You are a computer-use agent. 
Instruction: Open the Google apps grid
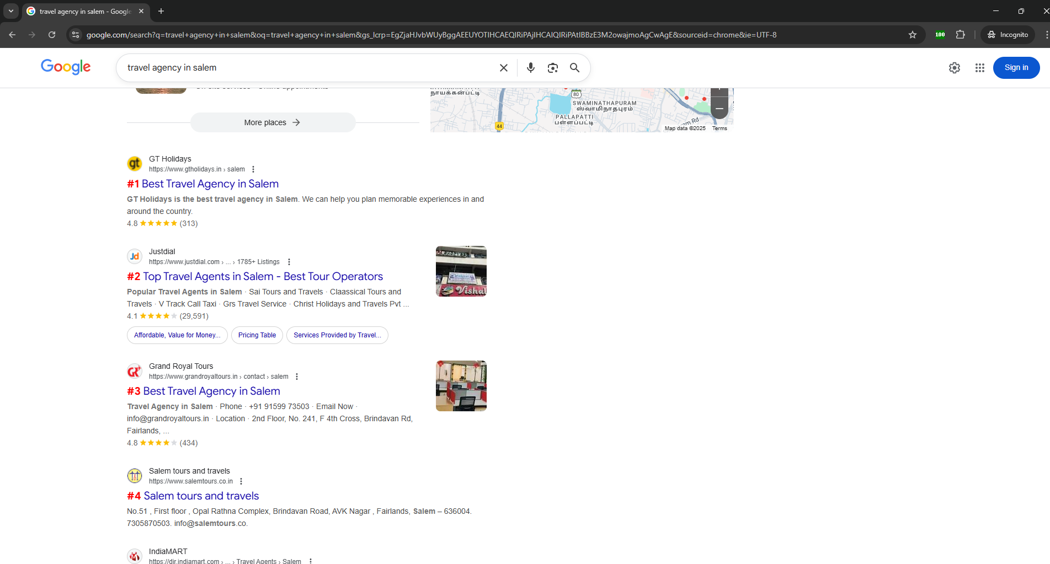pyautogui.click(x=979, y=68)
